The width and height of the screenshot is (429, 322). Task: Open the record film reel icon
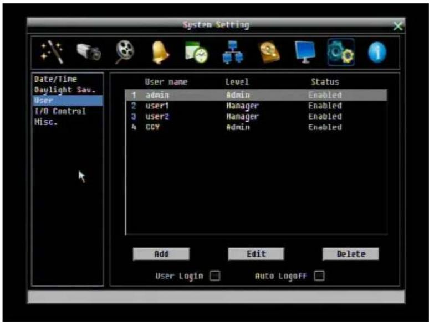point(125,52)
